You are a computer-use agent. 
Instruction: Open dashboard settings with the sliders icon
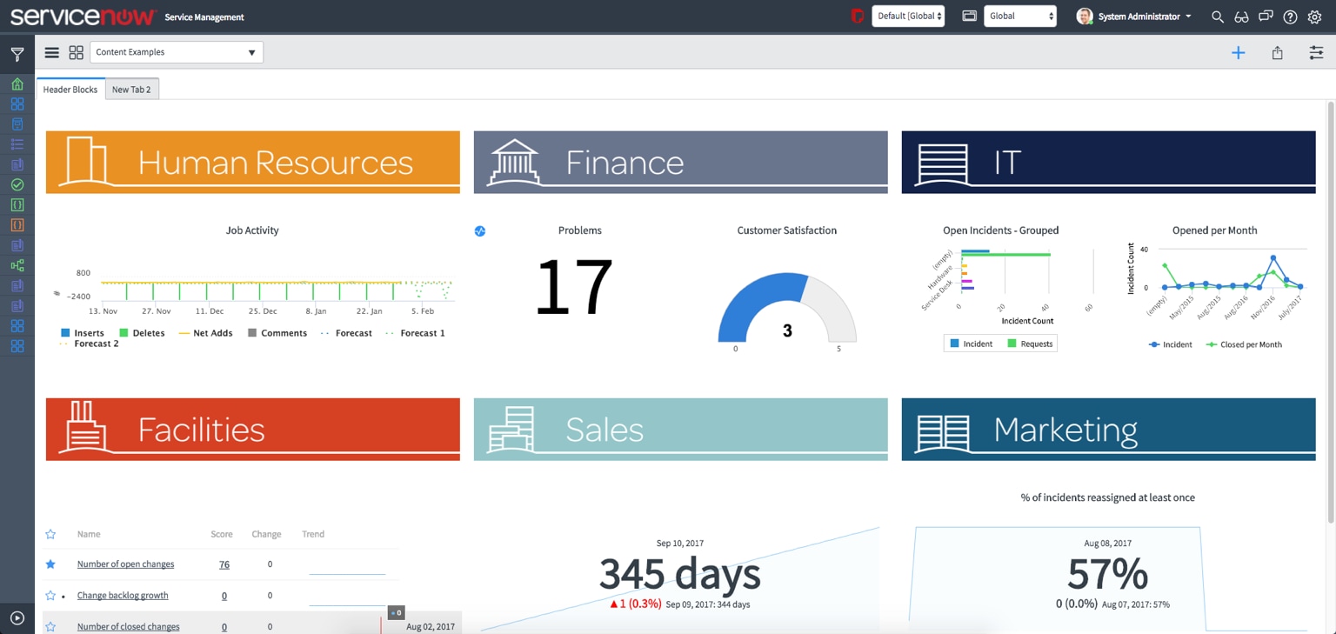[x=1316, y=52]
